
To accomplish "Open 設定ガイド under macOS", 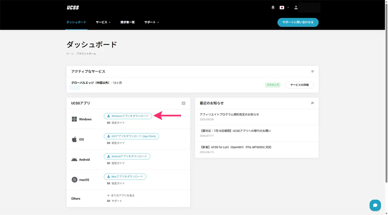I will click(116, 183).
